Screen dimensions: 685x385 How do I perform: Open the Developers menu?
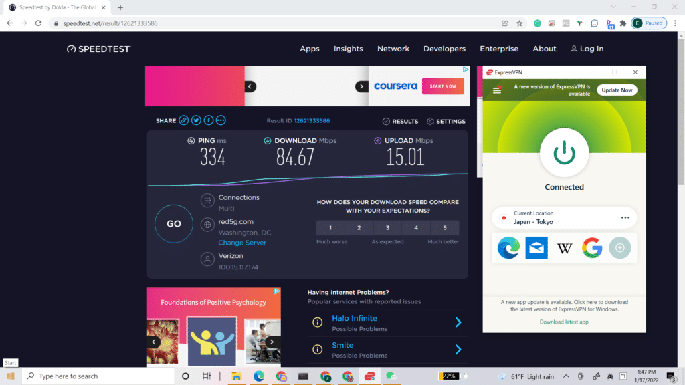tap(444, 49)
